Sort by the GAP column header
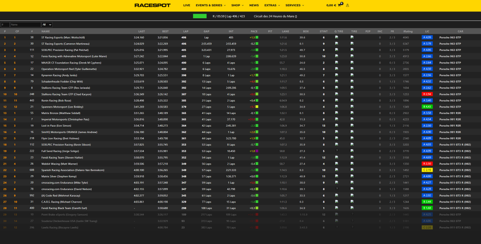The width and height of the screenshot is (481, 244). pyautogui.click(x=206, y=31)
